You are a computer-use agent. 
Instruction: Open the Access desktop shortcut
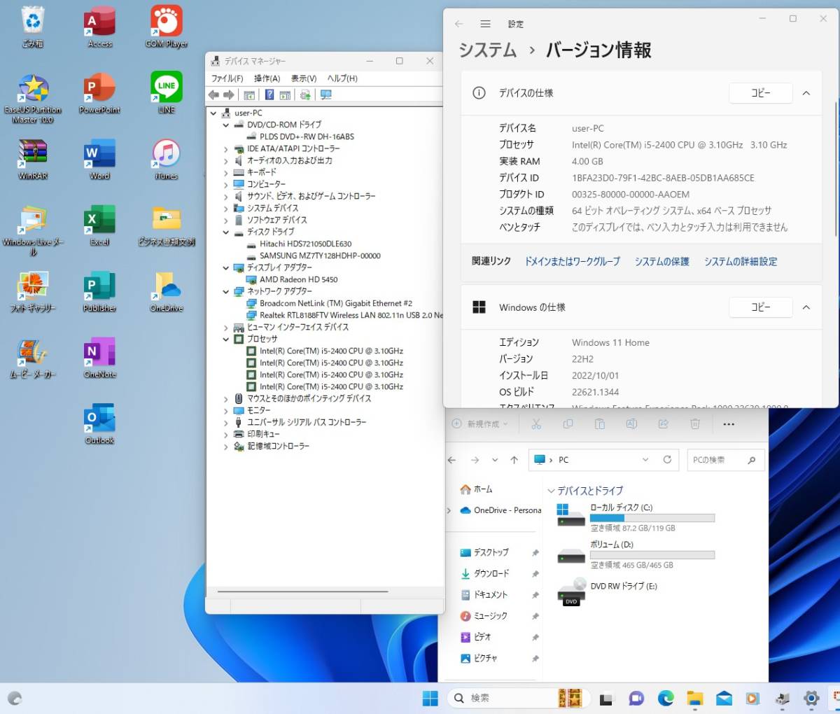[100, 27]
